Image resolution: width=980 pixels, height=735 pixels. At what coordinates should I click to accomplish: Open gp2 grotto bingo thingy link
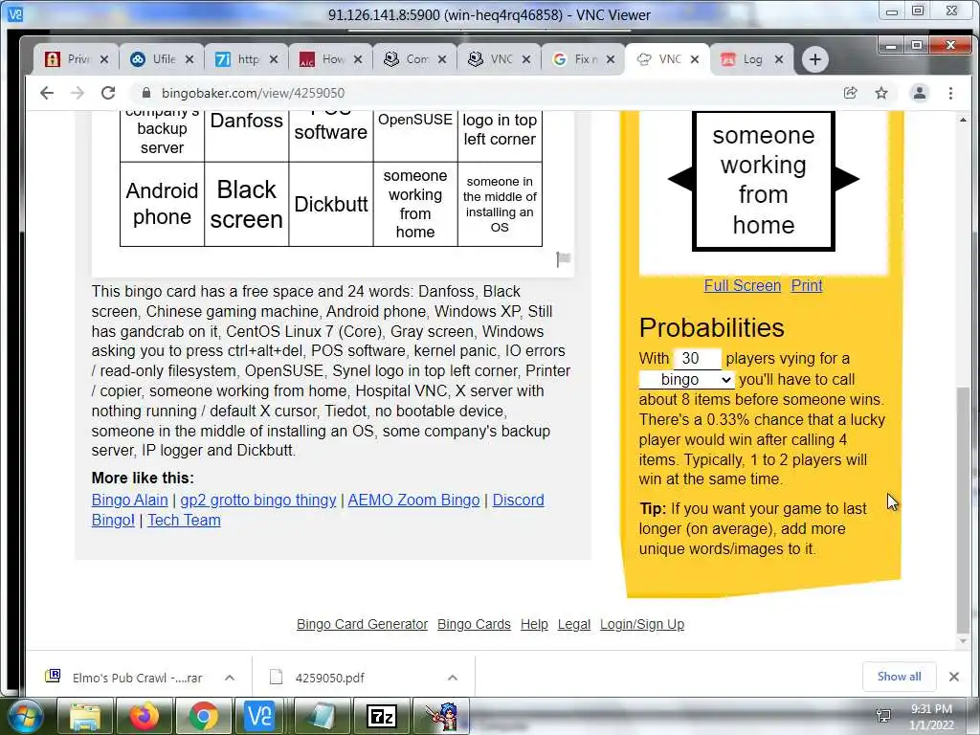258,500
